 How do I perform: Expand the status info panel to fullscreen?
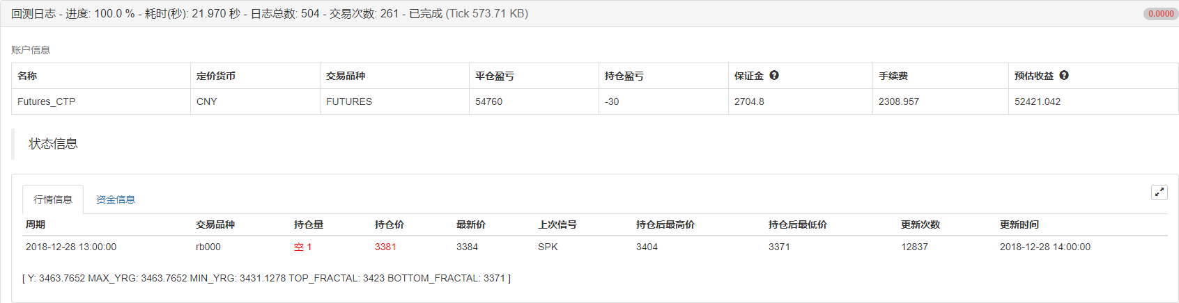point(1159,193)
